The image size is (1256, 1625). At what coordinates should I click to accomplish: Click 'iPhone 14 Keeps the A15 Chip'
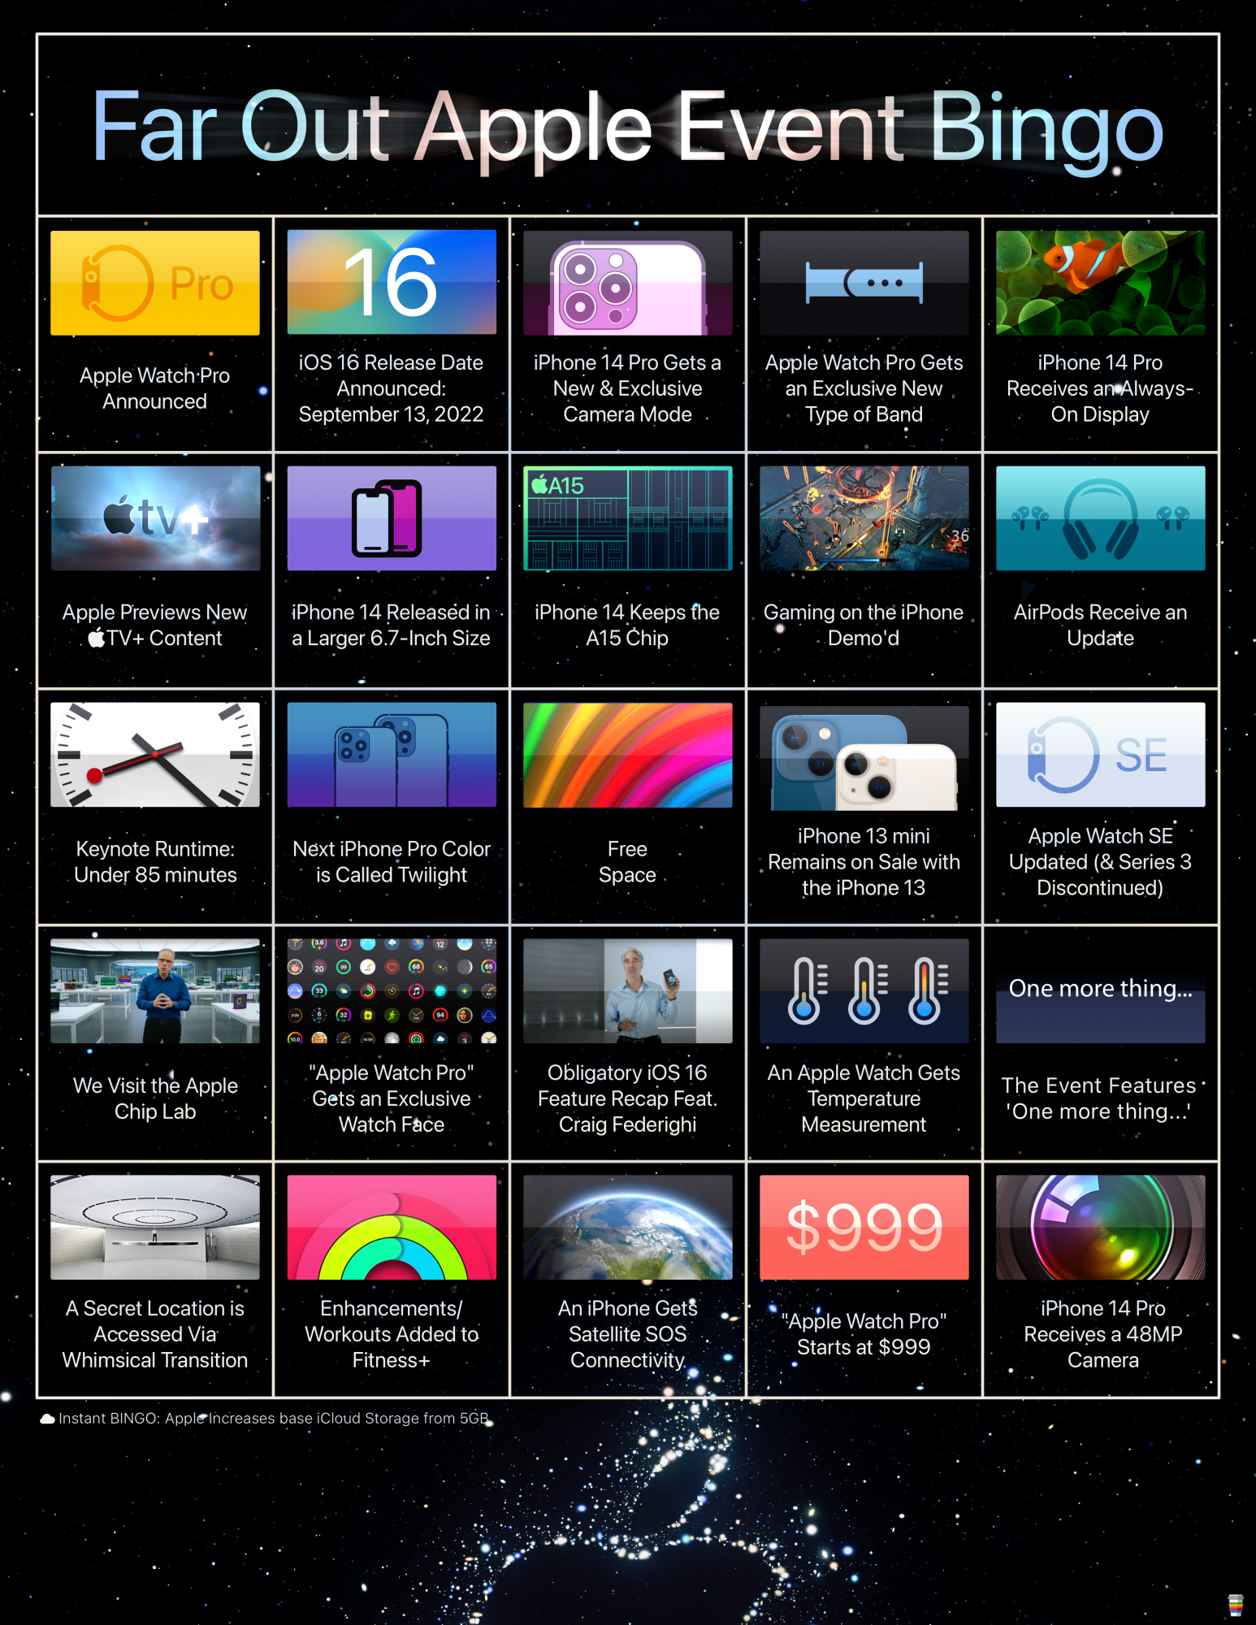[x=628, y=625]
